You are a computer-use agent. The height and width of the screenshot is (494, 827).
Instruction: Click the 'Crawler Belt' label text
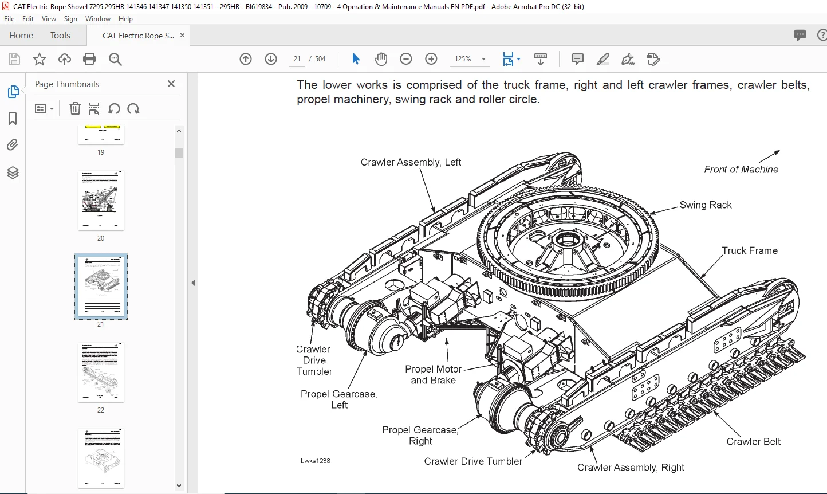(754, 441)
